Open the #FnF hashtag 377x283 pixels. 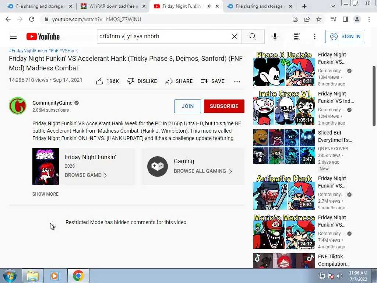click(x=53, y=51)
